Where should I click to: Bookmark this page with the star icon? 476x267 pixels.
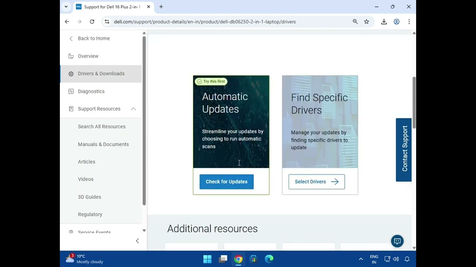click(x=367, y=22)
